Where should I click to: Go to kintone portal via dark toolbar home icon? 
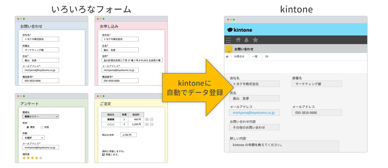(x=238, y=40)
